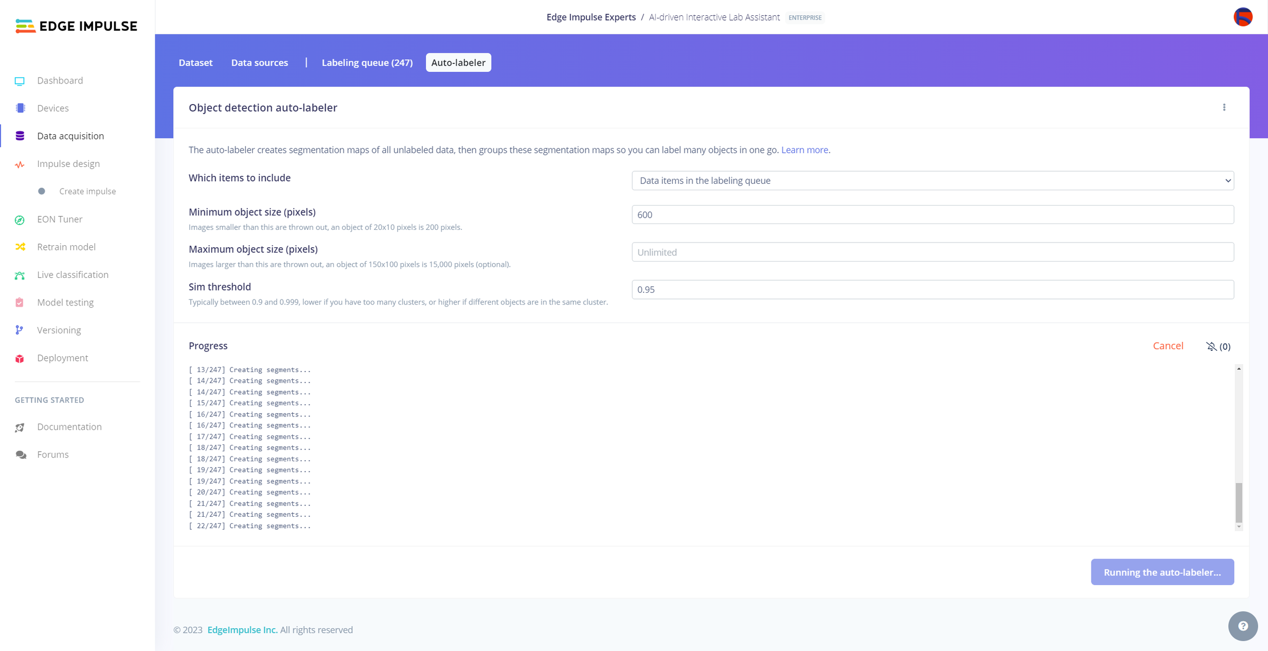Open Impulse design pulse icon
The image size is (1268, 651).
(x=20, y=164)
